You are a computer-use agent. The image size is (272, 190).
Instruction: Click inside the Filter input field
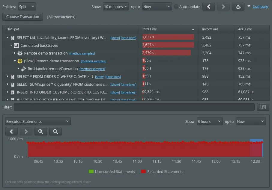(135, 107)
